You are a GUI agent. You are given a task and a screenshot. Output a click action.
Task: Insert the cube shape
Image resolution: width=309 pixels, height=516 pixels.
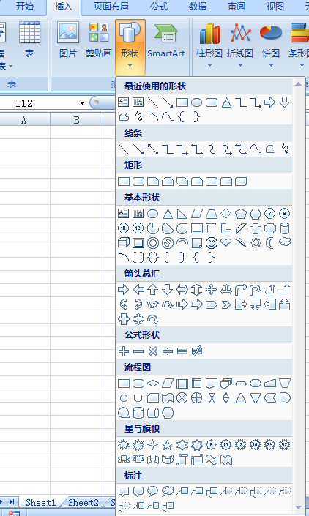point(124,243)
